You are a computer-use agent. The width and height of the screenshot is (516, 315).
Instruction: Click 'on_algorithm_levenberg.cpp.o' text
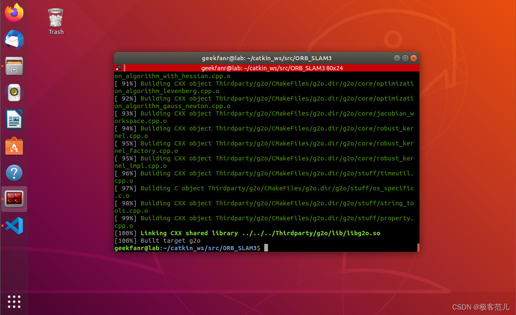pos(167,91)
